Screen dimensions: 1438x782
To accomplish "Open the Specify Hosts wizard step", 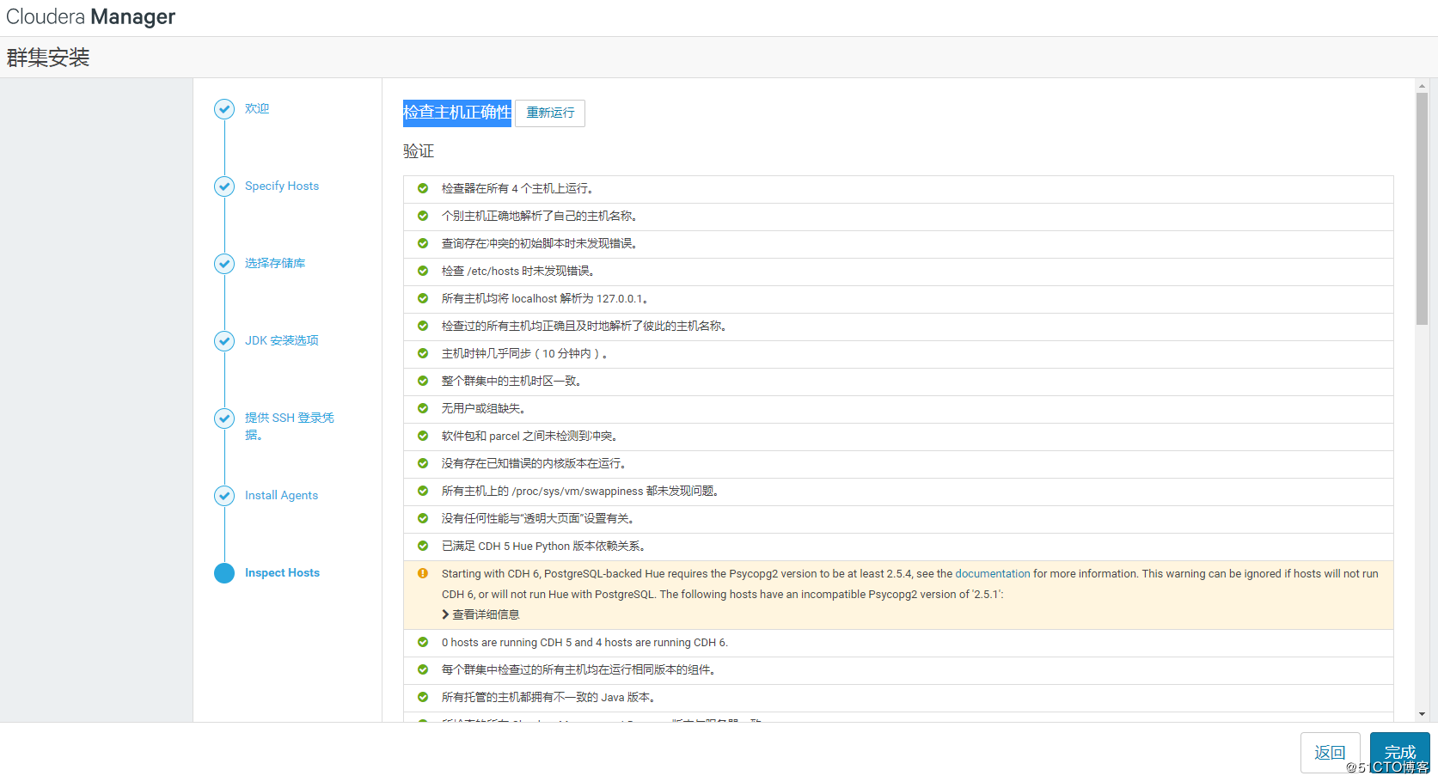I will [282, 186].
